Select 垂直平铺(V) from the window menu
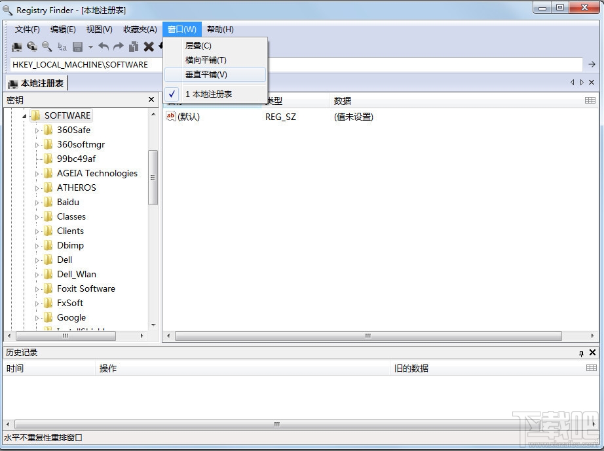 207,74
